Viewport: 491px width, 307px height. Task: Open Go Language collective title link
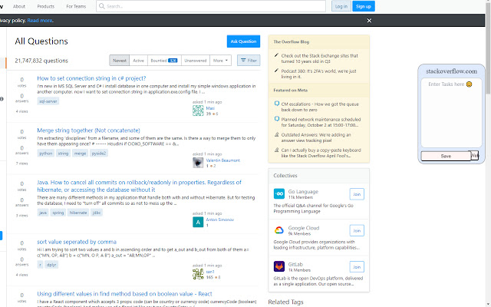tap(303, 191)
